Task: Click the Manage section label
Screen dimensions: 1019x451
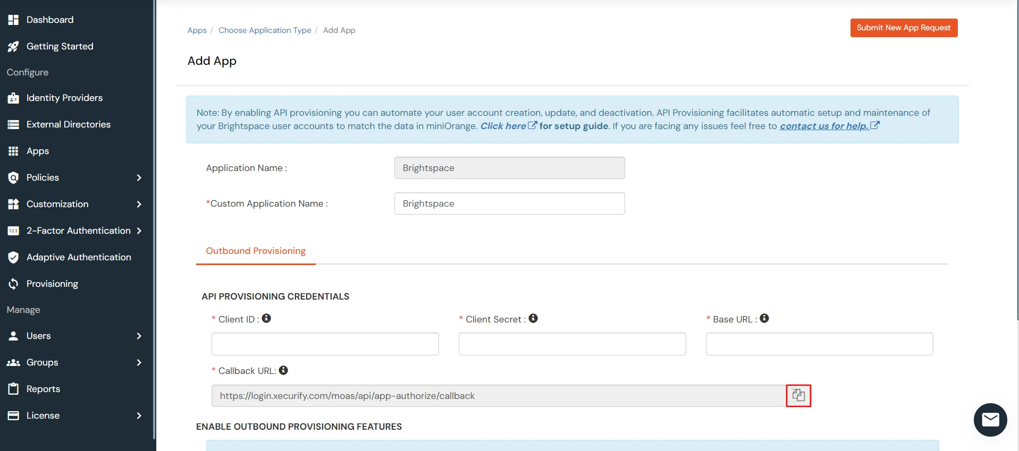Action: [x=23, y=310]
